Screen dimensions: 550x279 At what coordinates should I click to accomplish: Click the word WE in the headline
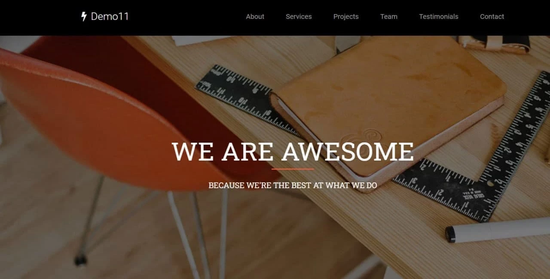click(193, 152)
